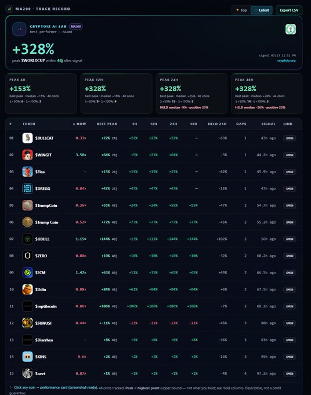Open GMGN link for $TrumpCoin
The width and height of the screenshot is (311, 395).
[x=290, y=205]
